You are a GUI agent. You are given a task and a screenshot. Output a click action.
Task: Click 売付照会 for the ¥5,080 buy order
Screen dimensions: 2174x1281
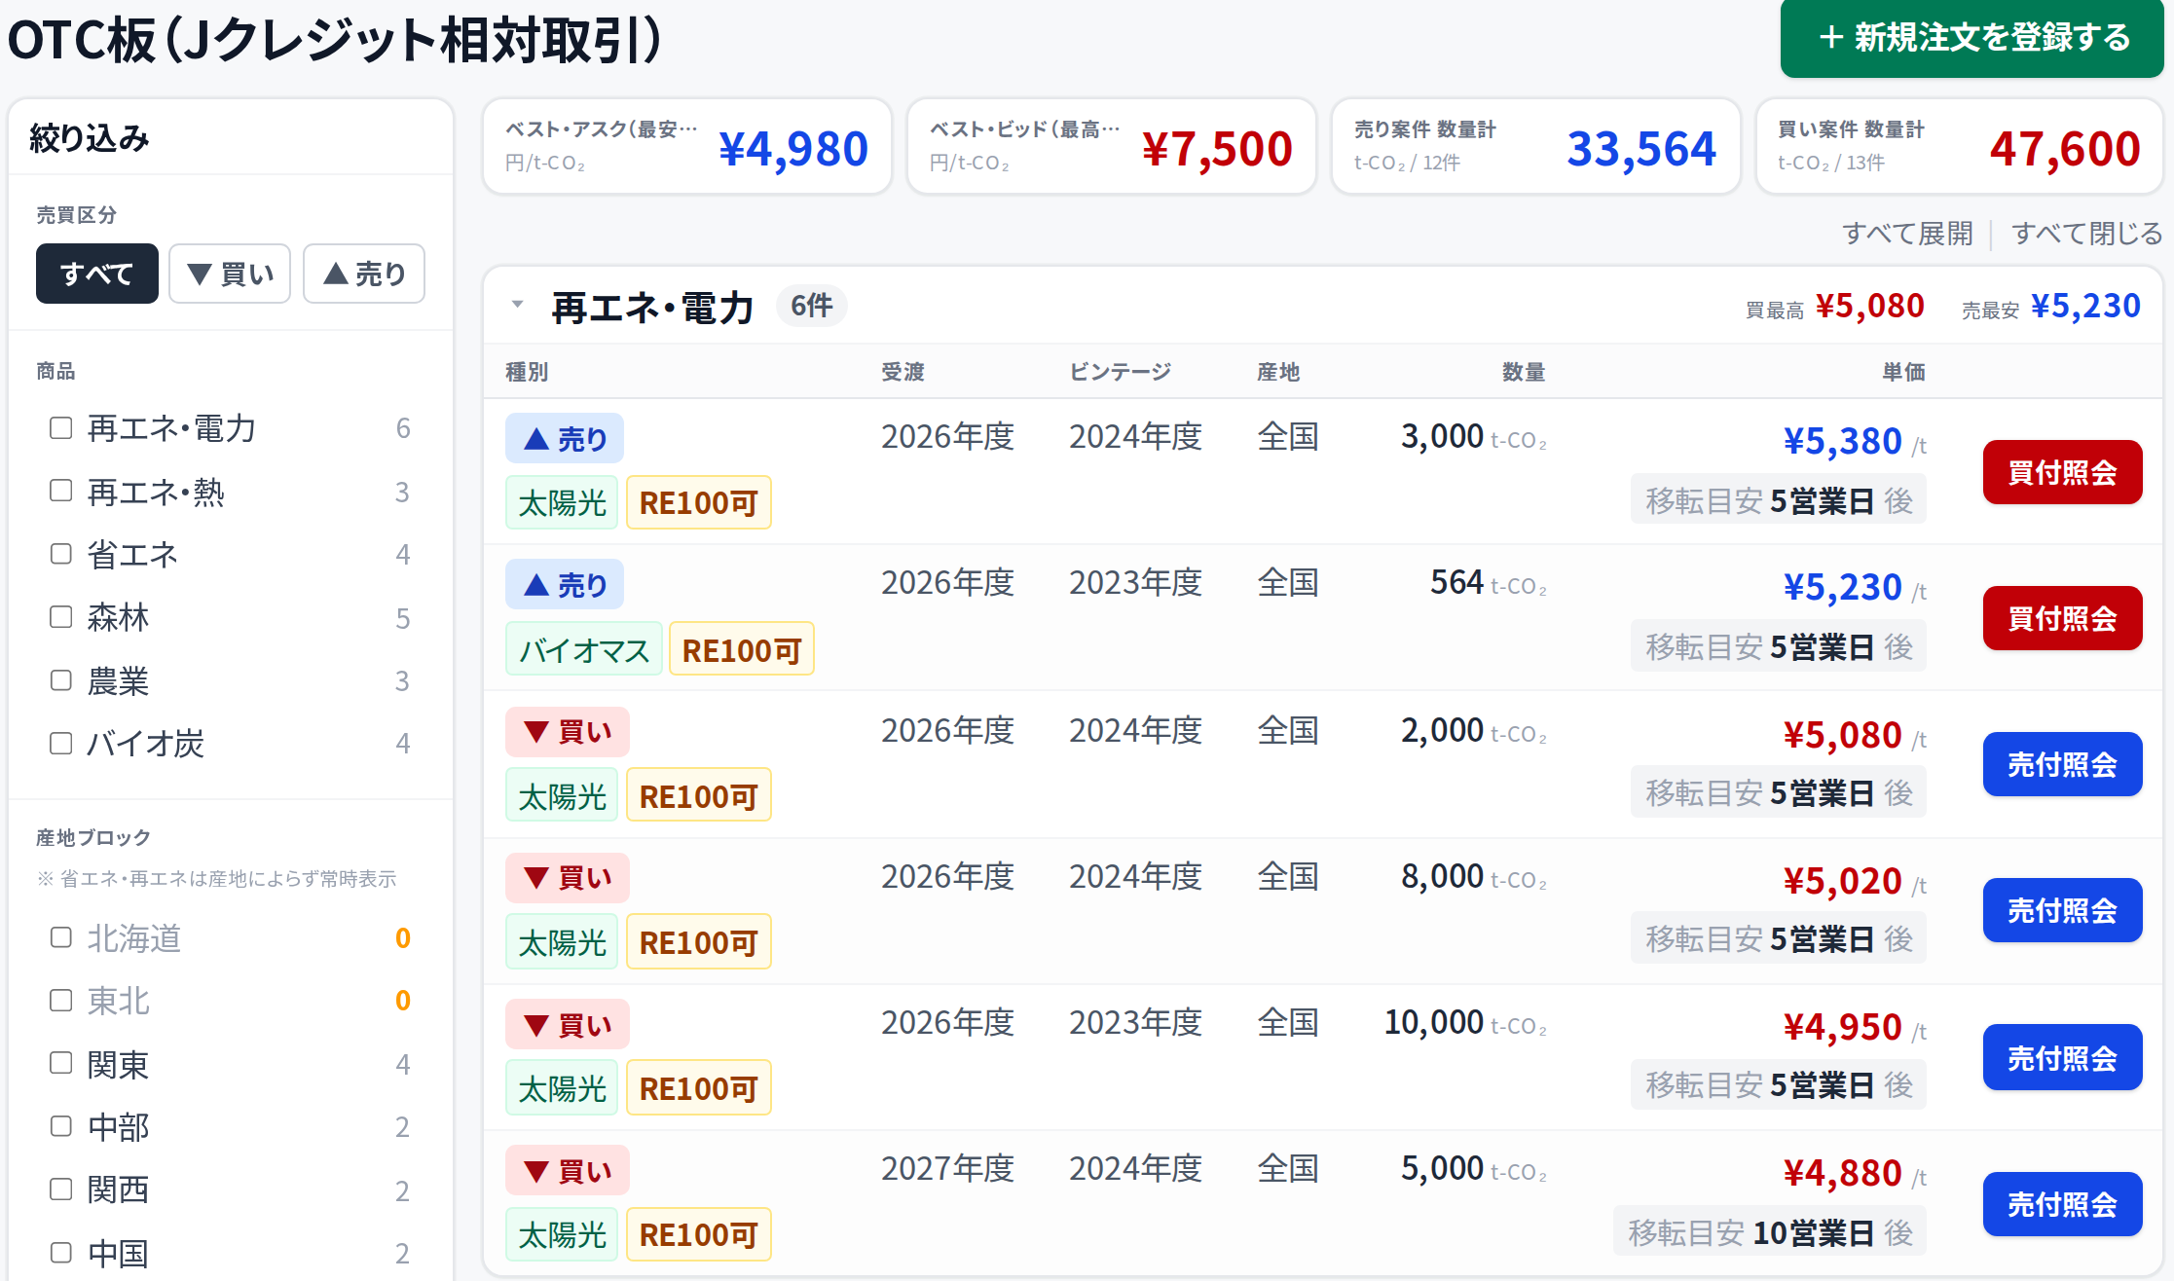2062,764
